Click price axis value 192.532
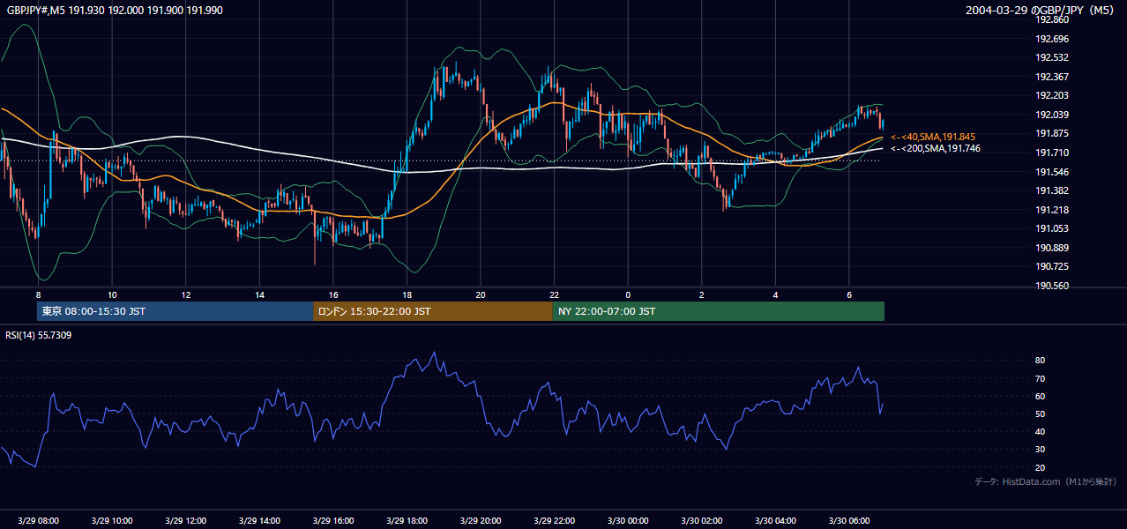 tap(1053, 57)
